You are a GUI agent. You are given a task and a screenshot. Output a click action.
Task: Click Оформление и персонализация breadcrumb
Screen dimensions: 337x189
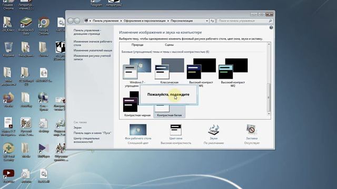(144, 21)
